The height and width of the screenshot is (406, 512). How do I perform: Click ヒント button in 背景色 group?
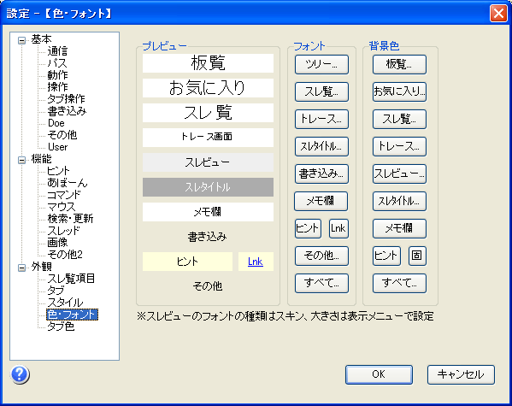[386, 256]
